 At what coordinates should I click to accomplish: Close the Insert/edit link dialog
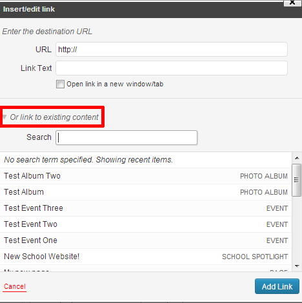[x=292, y=3]
